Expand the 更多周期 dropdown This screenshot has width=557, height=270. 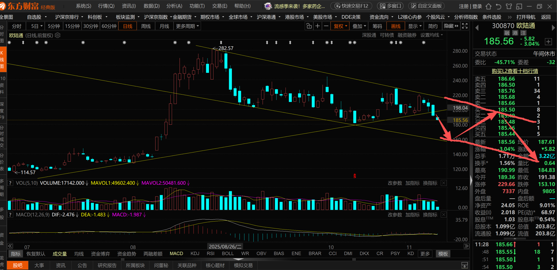187,26
